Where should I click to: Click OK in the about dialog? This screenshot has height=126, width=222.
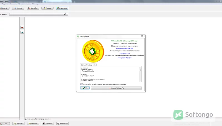coord(85,88)
